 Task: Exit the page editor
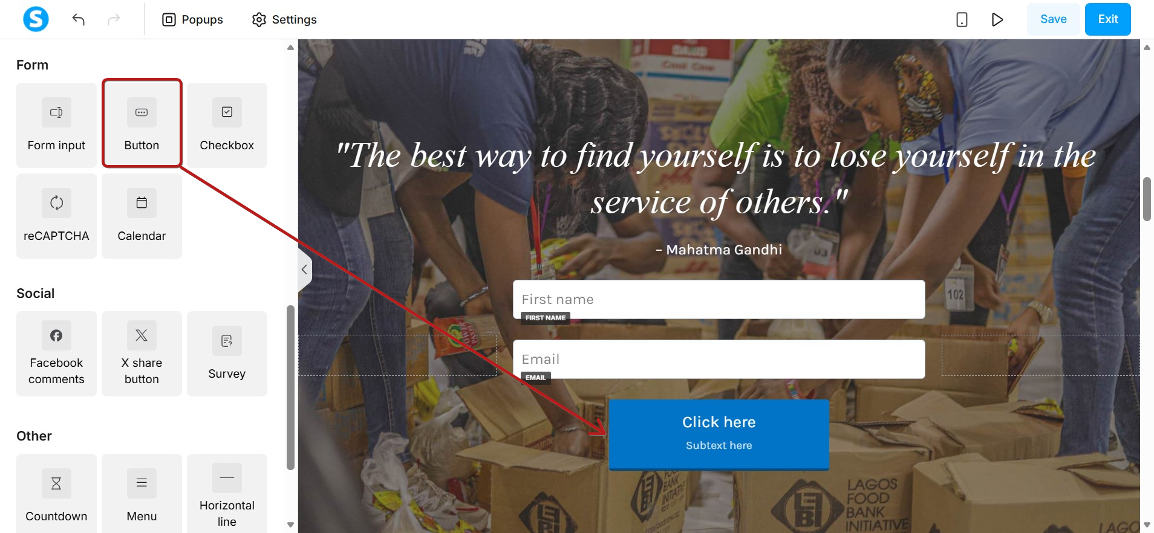pos(1107,19)
